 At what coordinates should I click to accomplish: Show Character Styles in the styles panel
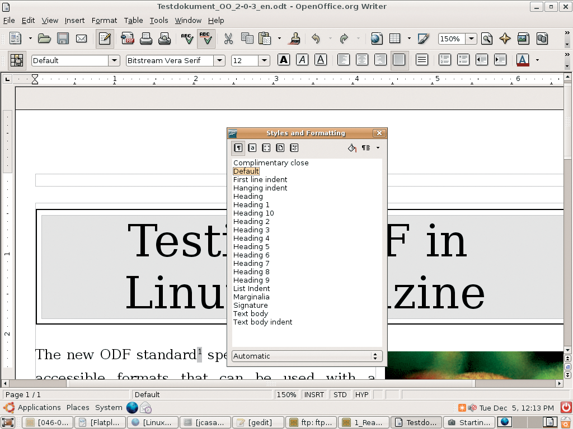[x=252, y=147]
